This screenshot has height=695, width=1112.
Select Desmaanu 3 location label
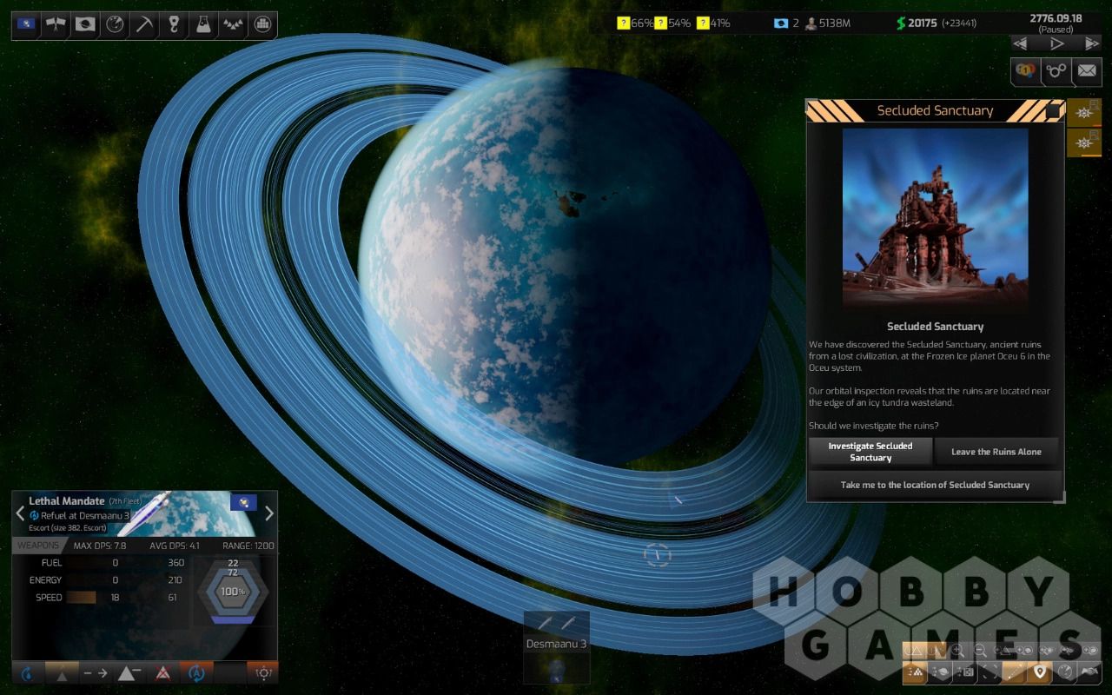[556, 644]
